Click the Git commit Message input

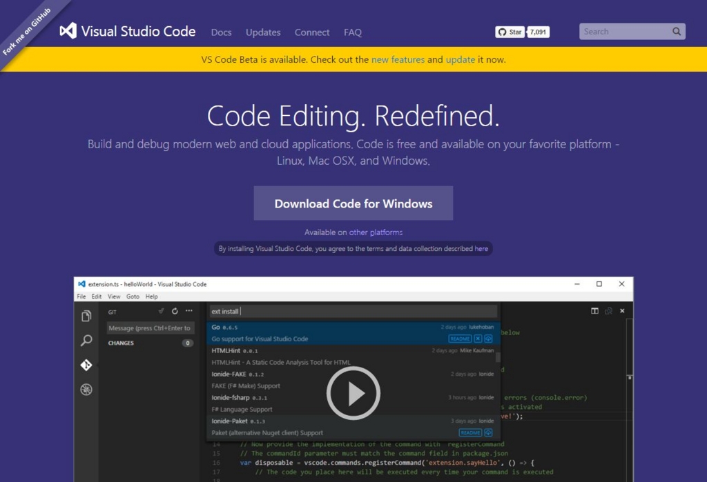[x=151, y=328]
